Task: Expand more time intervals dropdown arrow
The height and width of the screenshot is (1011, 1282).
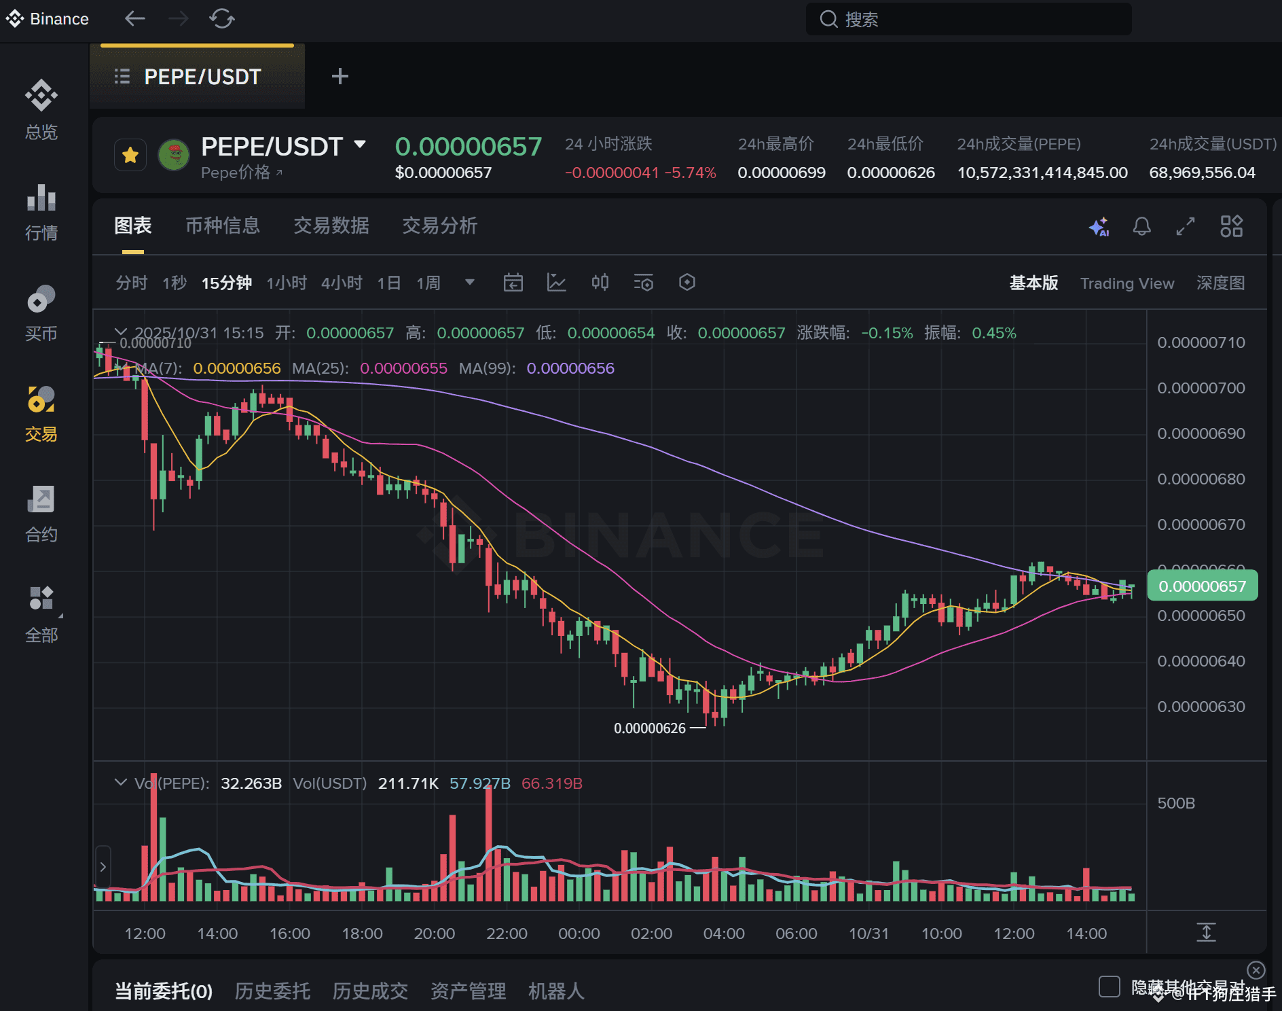Action: tap(469, 282)
